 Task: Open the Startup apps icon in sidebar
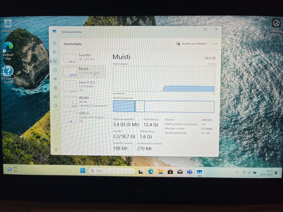tap(55, 79)
